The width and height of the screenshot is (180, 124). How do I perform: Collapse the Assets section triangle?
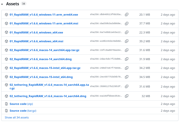[2, 4]
